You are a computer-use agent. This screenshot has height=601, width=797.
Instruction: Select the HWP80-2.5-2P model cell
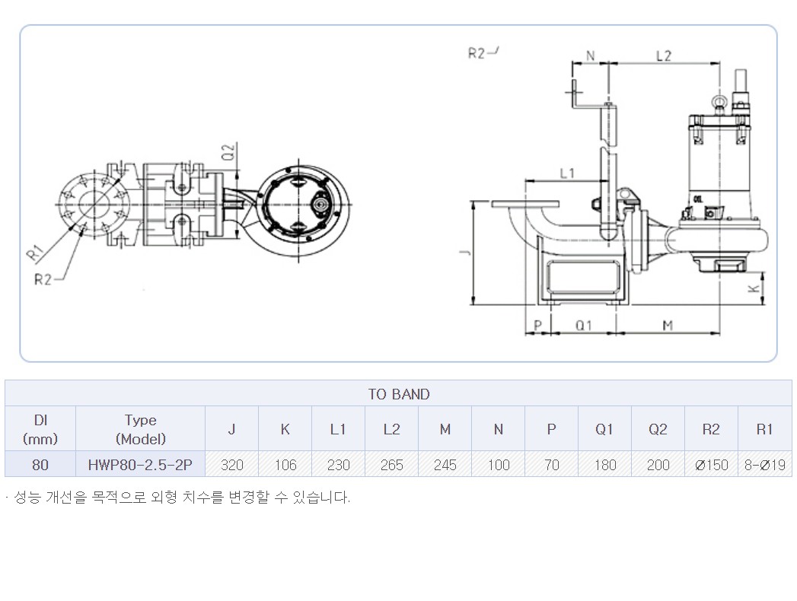(x=140, y=464)
